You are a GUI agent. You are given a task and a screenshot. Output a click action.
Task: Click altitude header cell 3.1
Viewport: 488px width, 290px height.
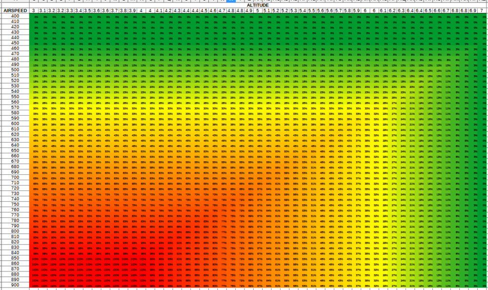point(42,11)
